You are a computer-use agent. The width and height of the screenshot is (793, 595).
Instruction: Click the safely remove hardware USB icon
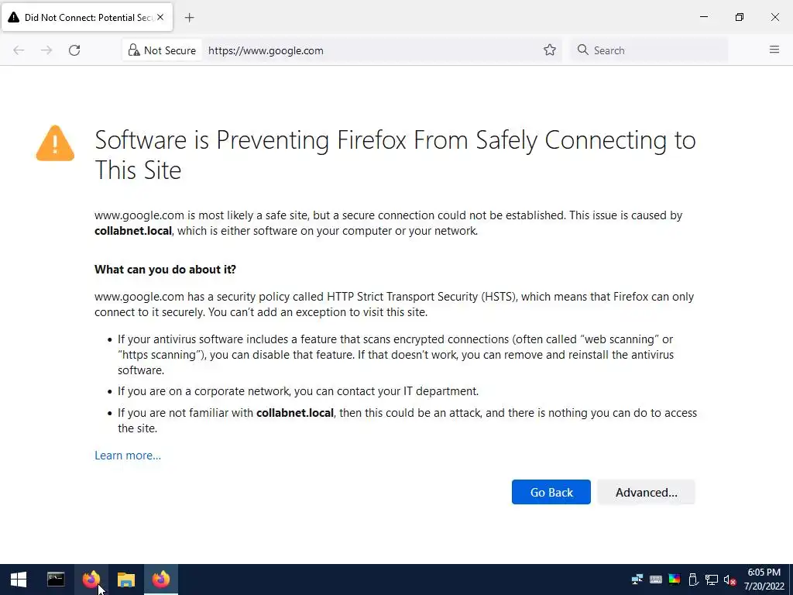click(693, 580)
